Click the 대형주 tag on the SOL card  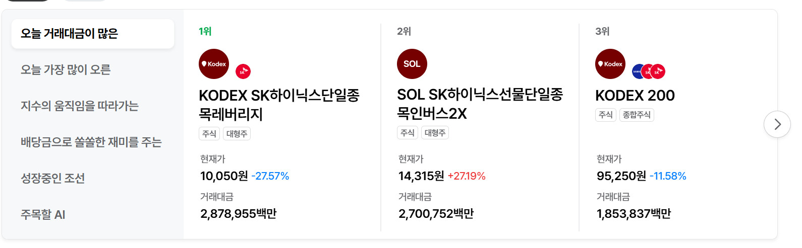(435, 133)
